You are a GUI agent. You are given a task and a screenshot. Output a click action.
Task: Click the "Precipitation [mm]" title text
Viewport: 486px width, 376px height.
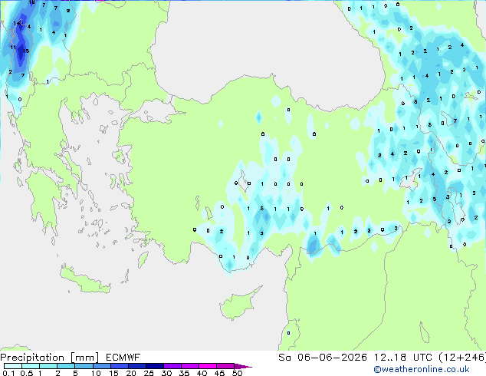(50, 358)
